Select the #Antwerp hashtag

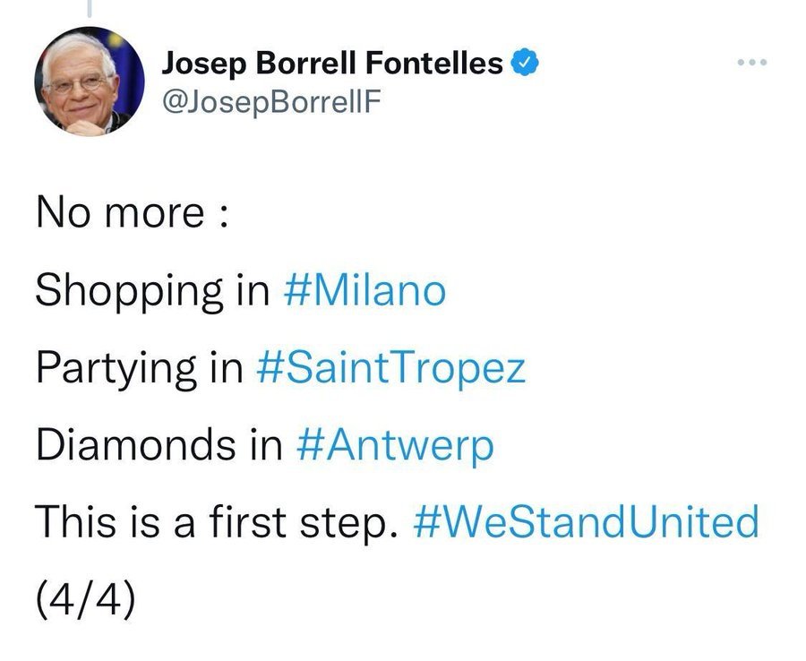pos(394,445)
